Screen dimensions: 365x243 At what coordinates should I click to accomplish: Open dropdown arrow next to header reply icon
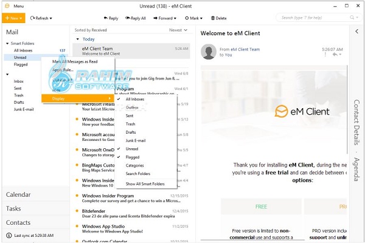340,55
